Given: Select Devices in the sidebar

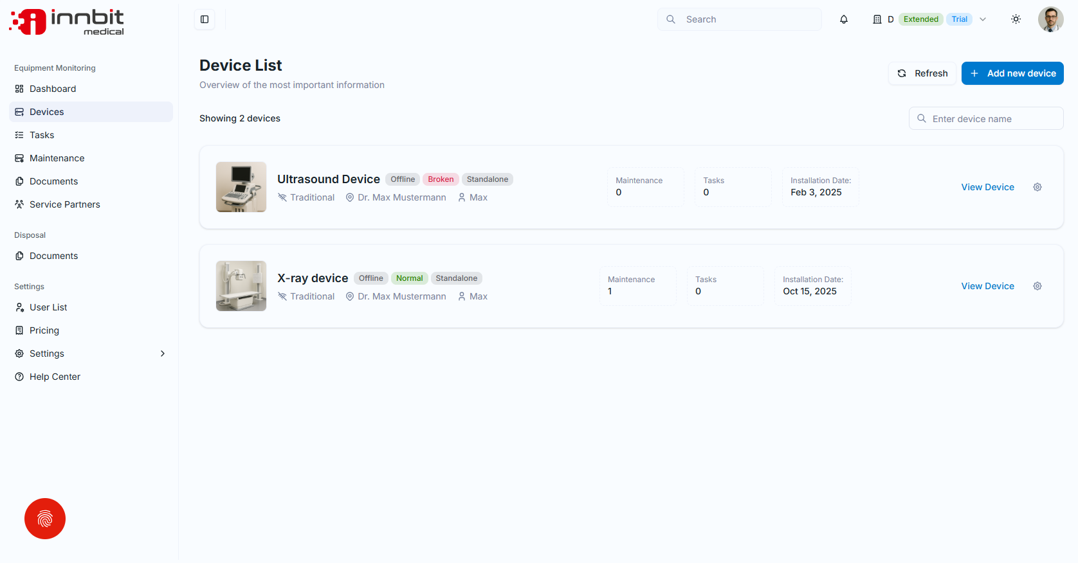Looking at the screenshot, I should pyautogui.click(x=91, y=112).
